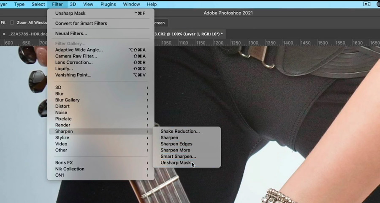Open the Window menu
The height and width of the screenshot is (203, 380).
point(131,4)
